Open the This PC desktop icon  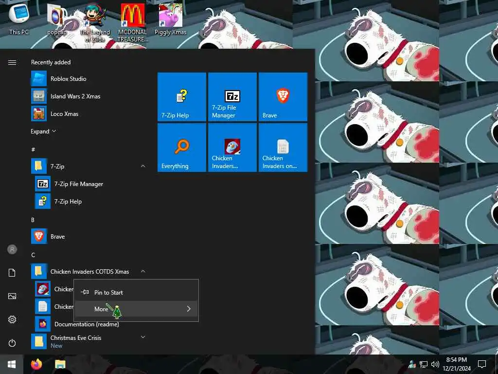[19, 19]
